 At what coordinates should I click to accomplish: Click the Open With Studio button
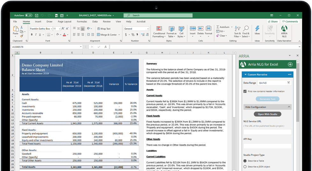267,114
